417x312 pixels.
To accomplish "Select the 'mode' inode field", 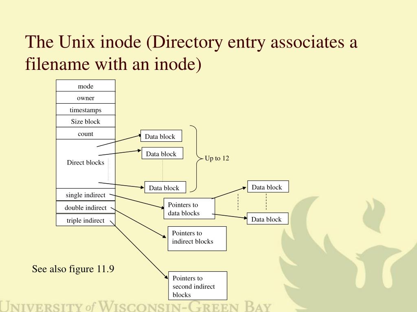I will [86, 86].
